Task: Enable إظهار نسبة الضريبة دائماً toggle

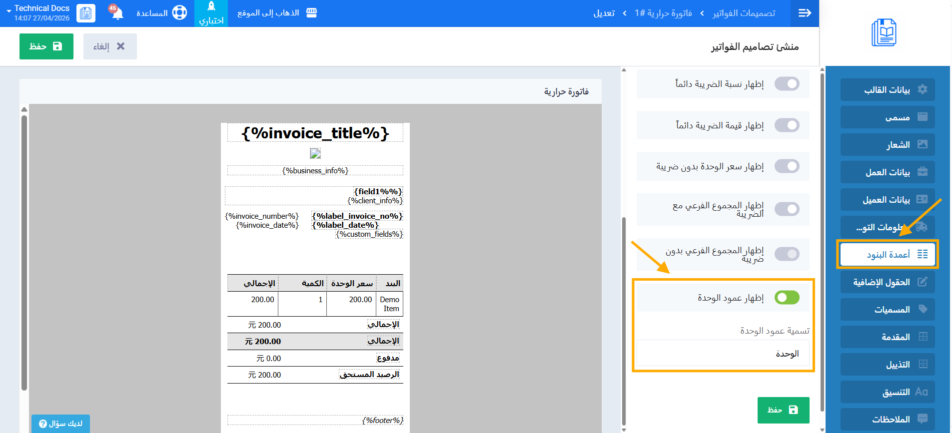Action: (x=787, y=84)
